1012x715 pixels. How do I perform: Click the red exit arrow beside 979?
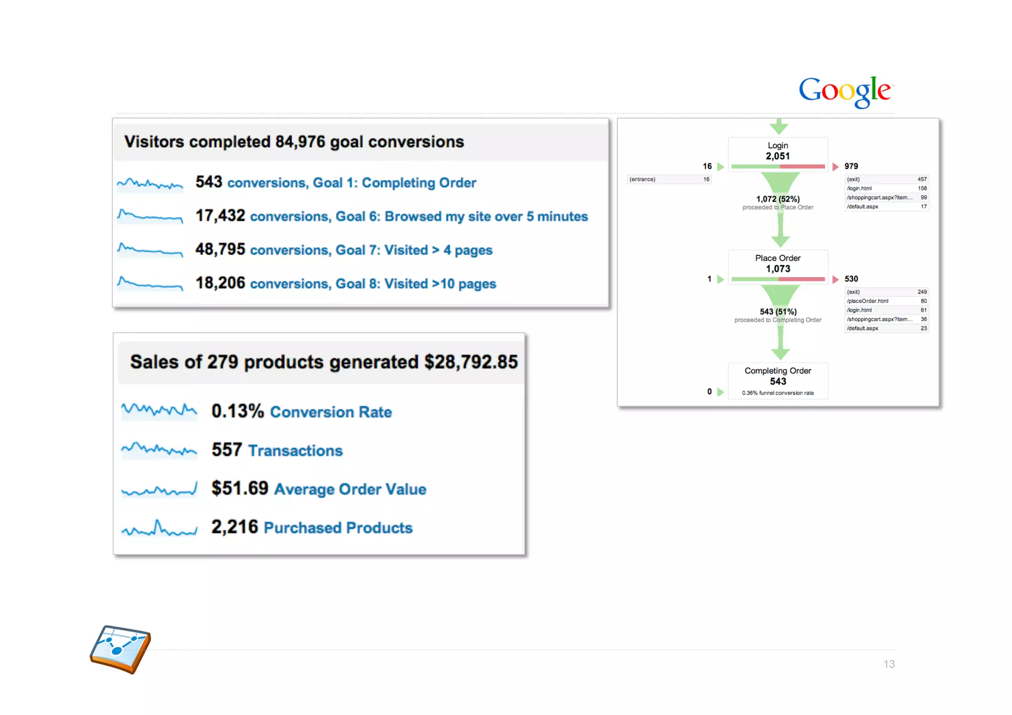(x=836, y=167)
